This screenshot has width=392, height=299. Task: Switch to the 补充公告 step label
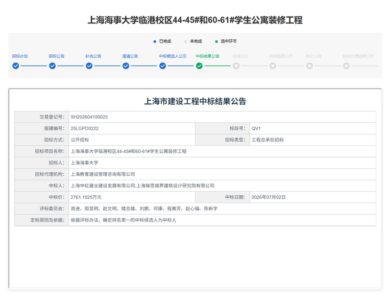(x=93, y=56)
